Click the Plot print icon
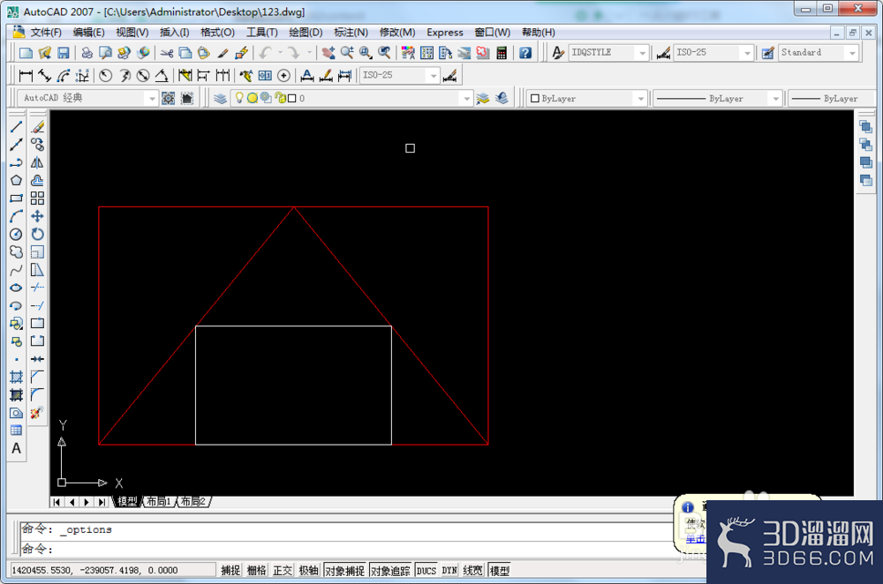The image size is (883, 584). (x=87, y=53)
